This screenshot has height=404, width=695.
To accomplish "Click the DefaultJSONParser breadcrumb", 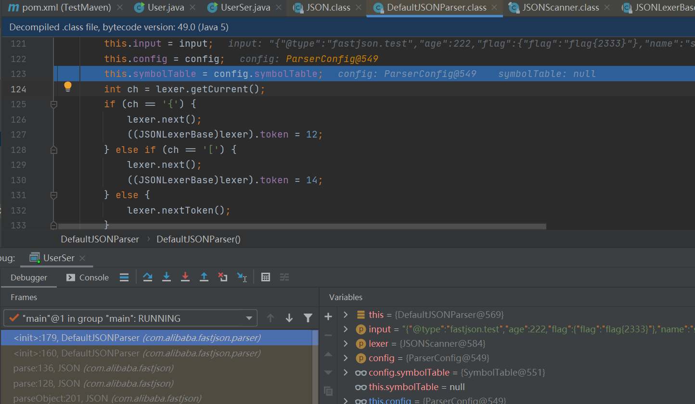I will (x=100, y=239).
